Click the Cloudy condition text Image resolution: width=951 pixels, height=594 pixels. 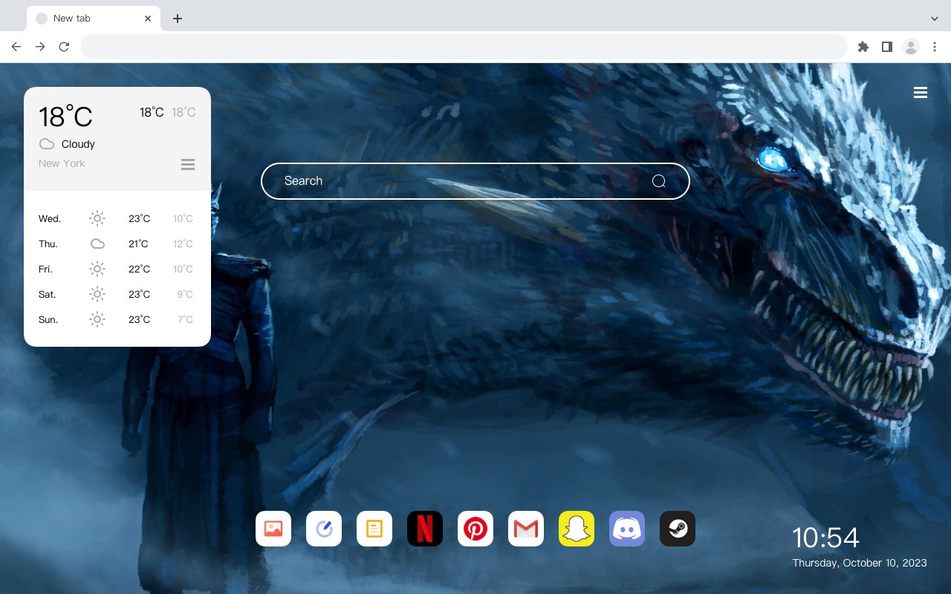pos(78,144)
